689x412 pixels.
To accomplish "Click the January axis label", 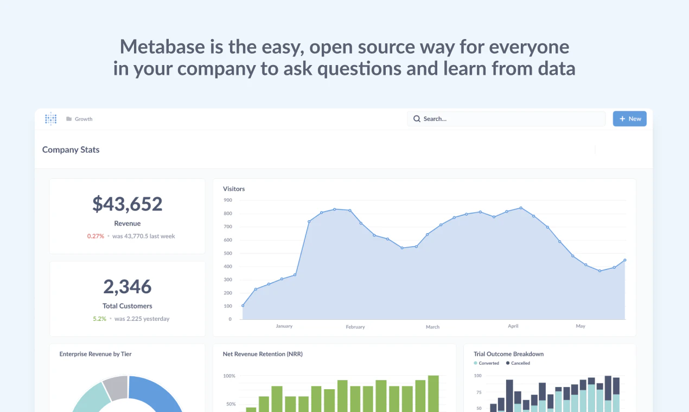I will [284, 326].
